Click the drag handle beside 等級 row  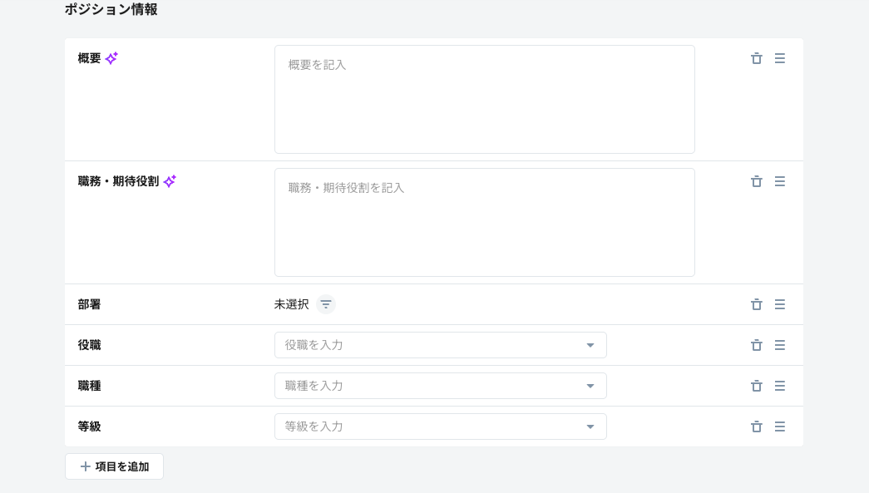tap(780, 426)
